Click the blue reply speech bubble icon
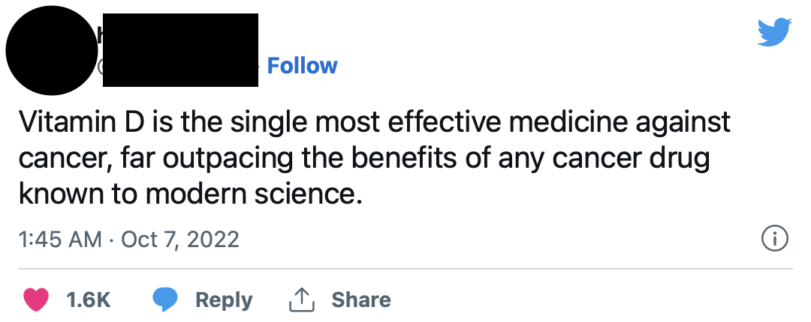This screenshot has height=322, width=811. click(165, 300)
